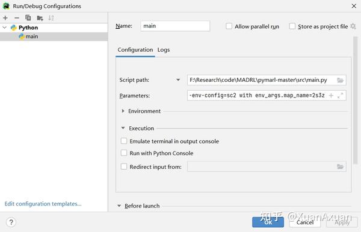Viewport: 361px width, 232px height.
Task: Switch to the Logs tab
Action: click(x=164, y=50)
